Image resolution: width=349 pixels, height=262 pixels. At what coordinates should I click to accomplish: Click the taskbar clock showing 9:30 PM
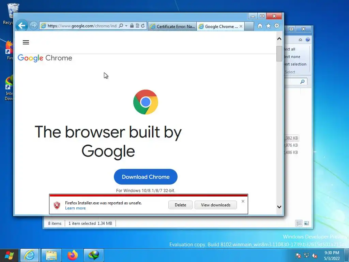(332, 256)
